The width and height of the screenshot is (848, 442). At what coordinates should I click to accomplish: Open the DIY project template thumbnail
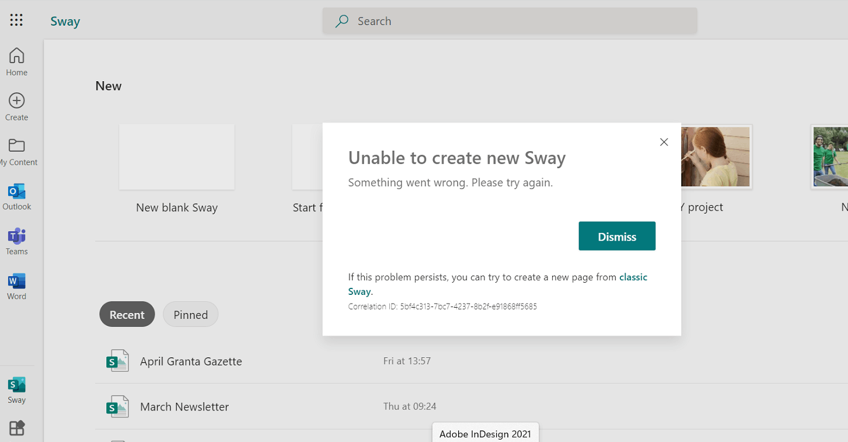coord(716,157)
